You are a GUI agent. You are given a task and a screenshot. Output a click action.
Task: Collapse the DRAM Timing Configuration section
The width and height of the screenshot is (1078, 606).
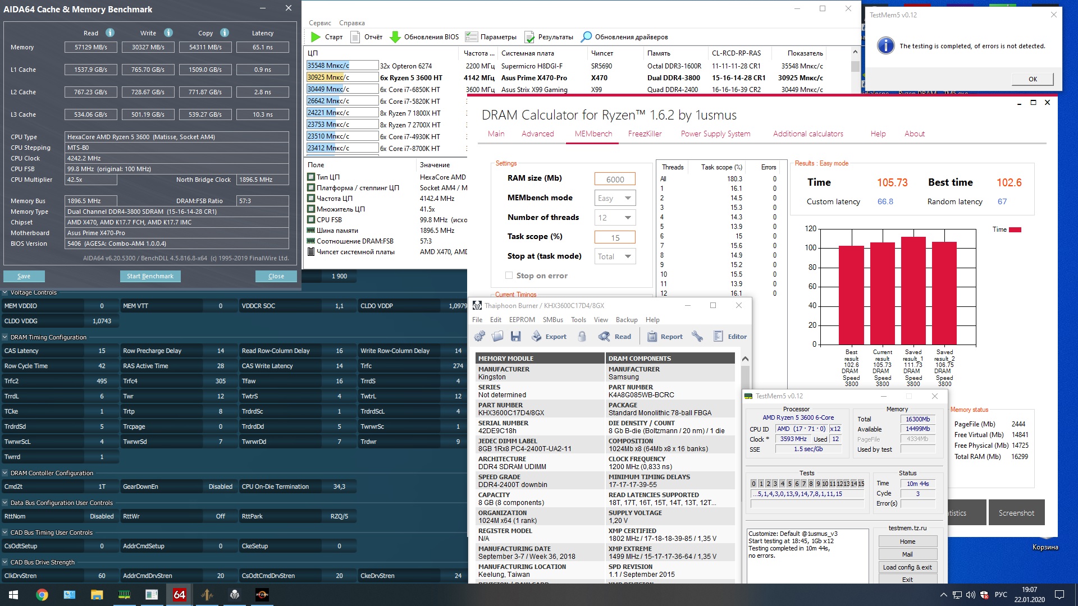click(x=5, y=337)
